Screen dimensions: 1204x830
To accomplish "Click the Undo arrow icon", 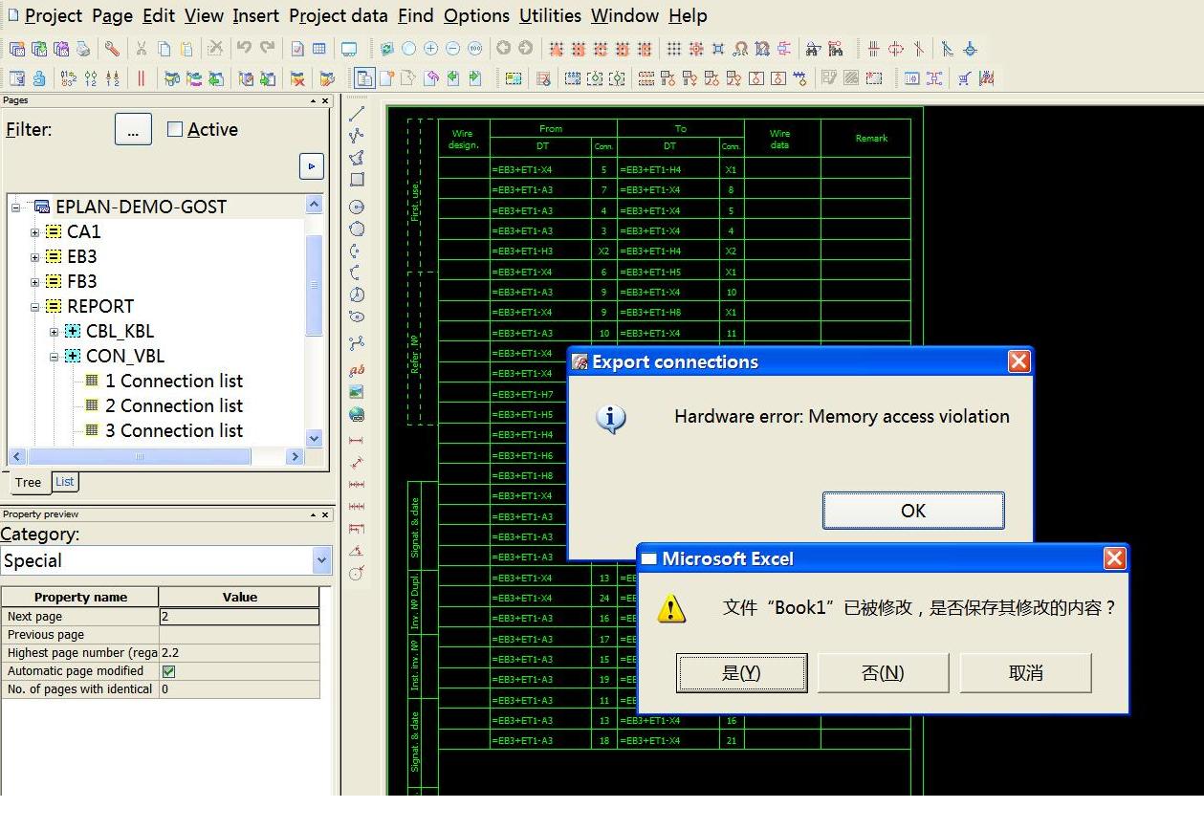I will (244, 49).
